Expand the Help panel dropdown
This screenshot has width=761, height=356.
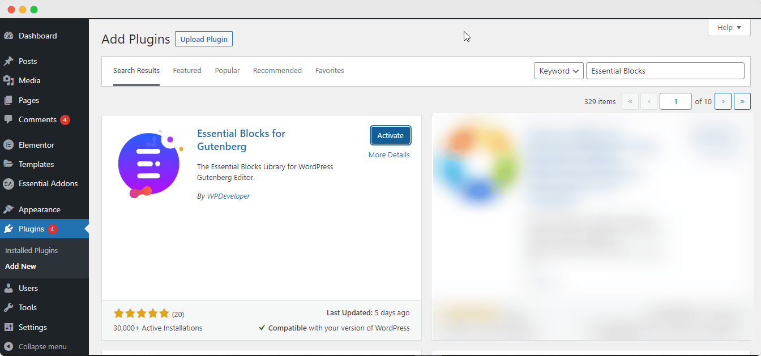click(729, 27)
